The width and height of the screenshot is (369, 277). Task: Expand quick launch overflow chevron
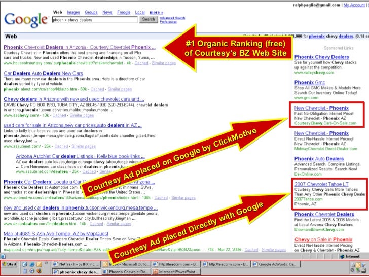46,263
